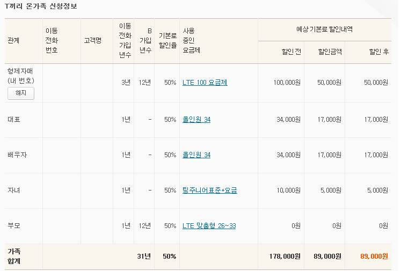
Task: Open 올인원 34 link in 배우자 row
Action: [196, 155]
